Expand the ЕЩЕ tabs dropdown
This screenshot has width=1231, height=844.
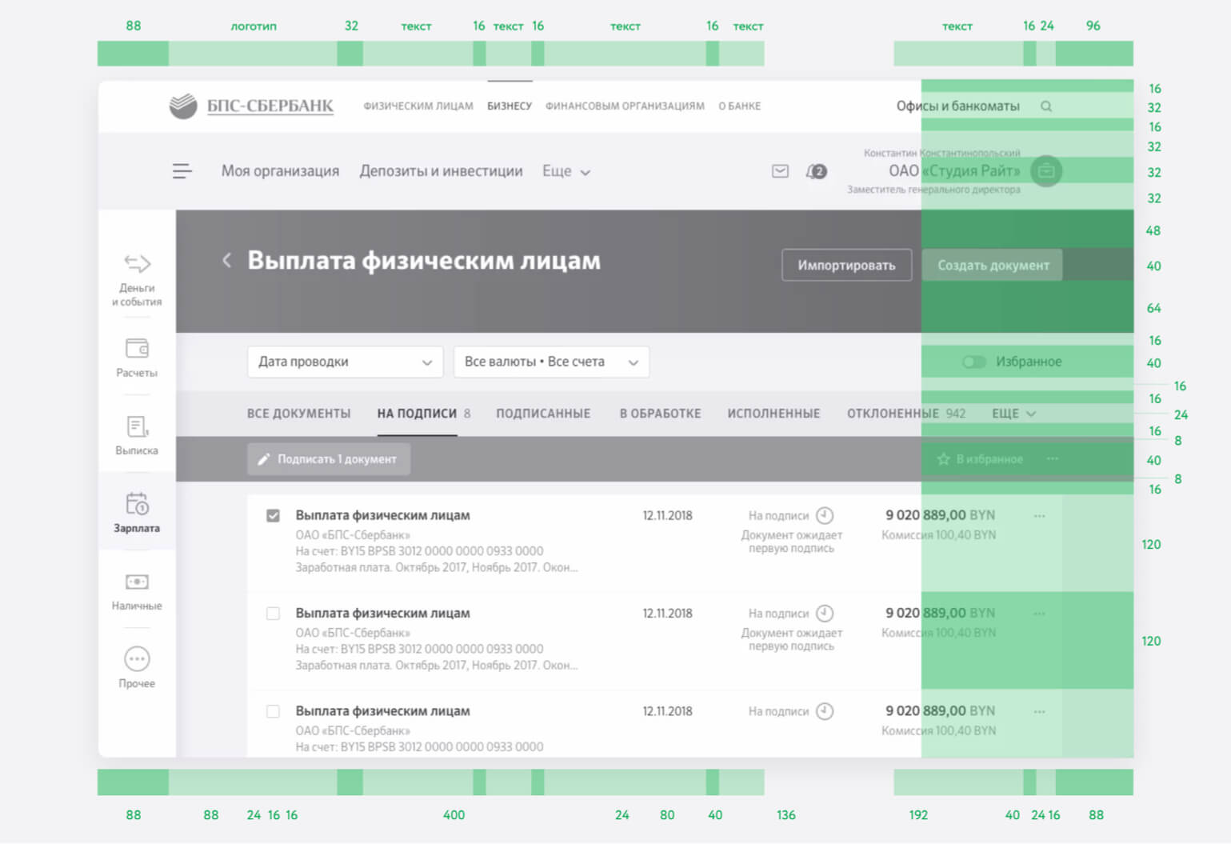tap(1013, 414)
